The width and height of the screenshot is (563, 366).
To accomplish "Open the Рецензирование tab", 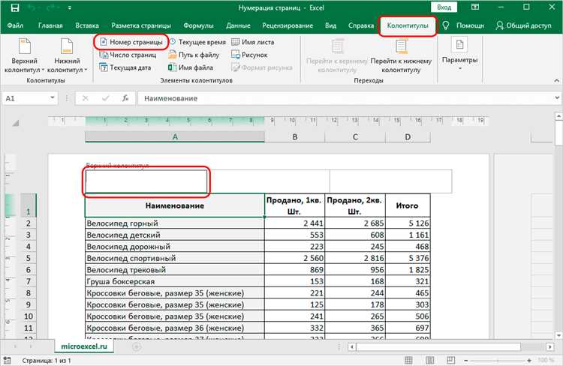I will [288, 25].
